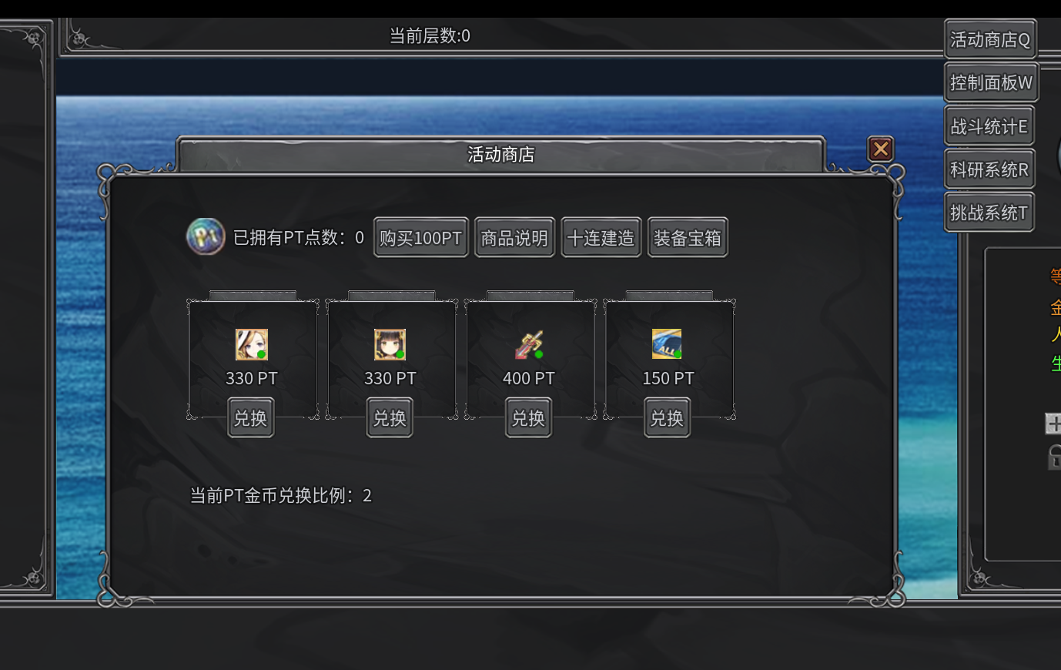Open the 科研系统R research system

[989, 169]
